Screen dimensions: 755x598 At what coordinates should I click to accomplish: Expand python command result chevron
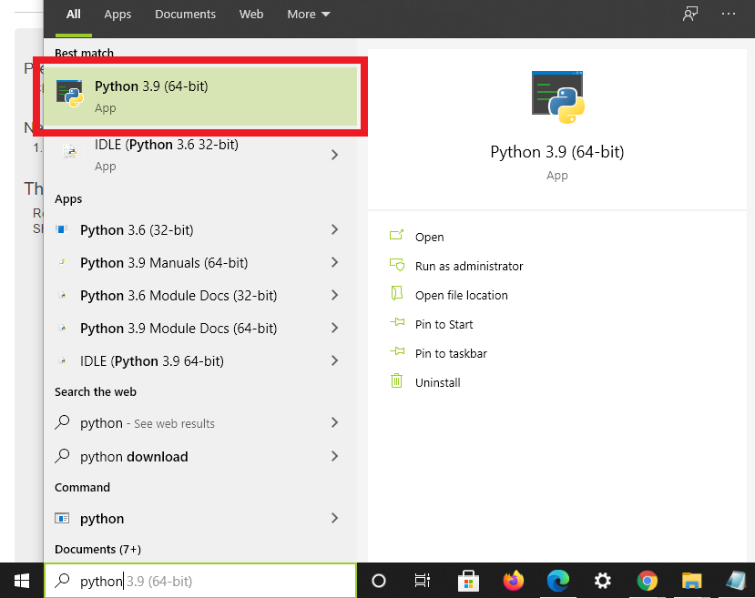[x=334, y=518]
